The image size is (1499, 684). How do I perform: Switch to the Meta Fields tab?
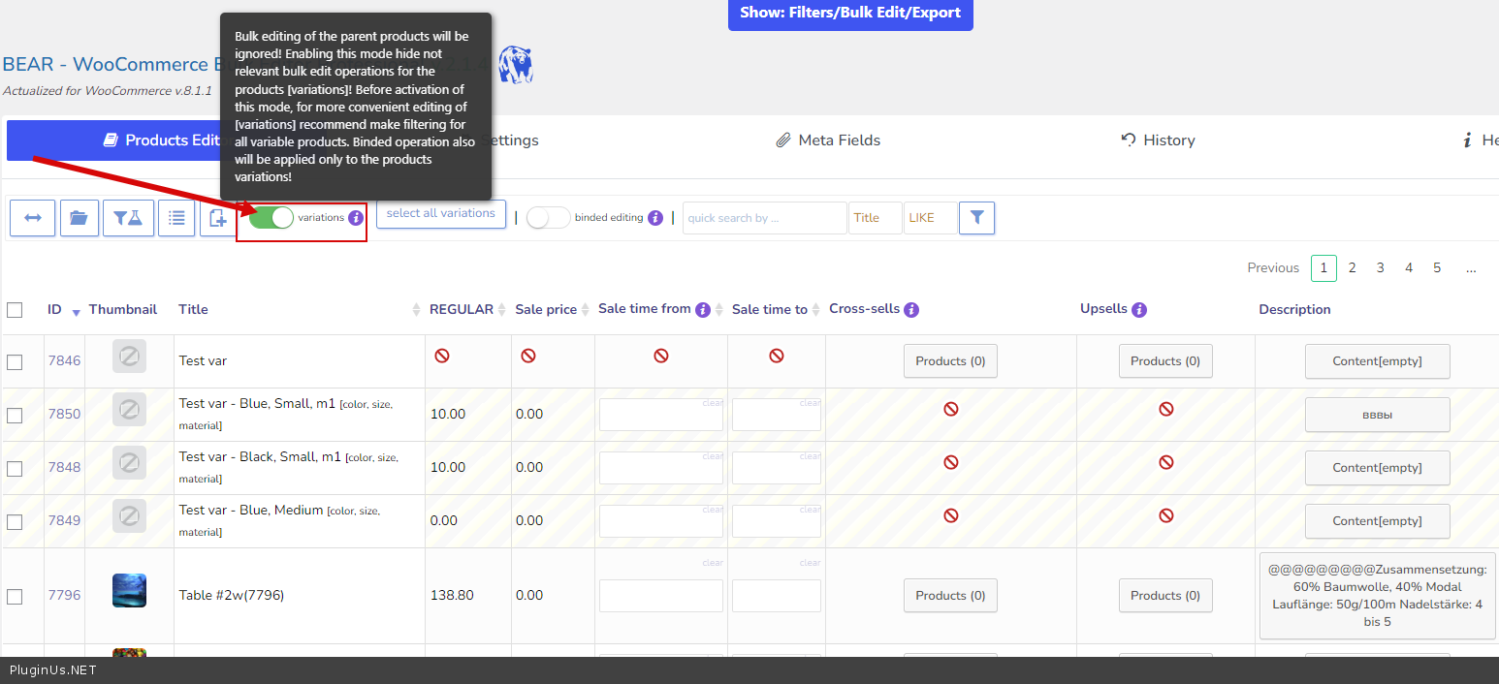pyautogui.click(x=829, y=140)
